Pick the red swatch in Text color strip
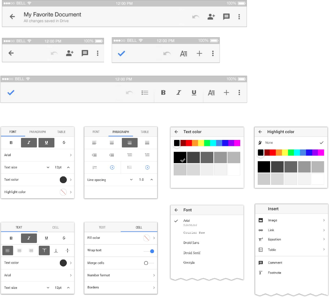Screen dimensions: 329x297 click(189, 143)
